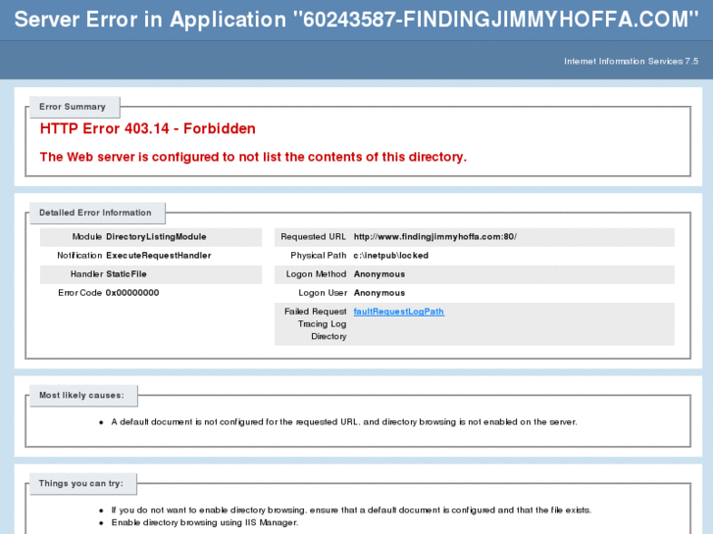This screenshot has height=534, width=713.
Task: Select the Detailed Error Information label
Action: (95, 213)
